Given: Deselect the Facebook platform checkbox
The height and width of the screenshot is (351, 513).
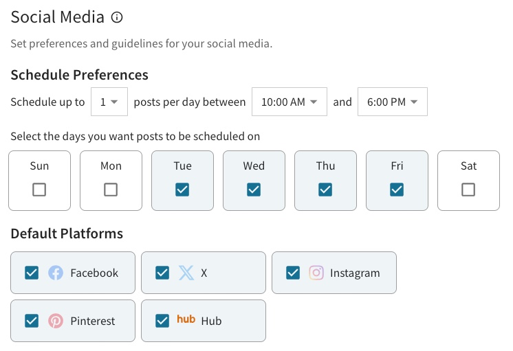Looking at the screenshot, I should (32, 273).
